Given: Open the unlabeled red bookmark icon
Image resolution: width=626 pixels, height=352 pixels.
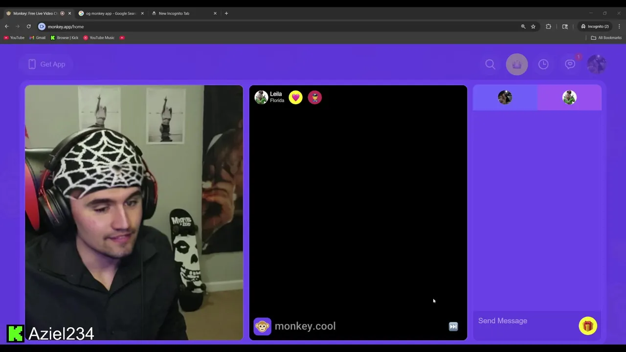Looking at the screenshot, I should pos(122,38).
